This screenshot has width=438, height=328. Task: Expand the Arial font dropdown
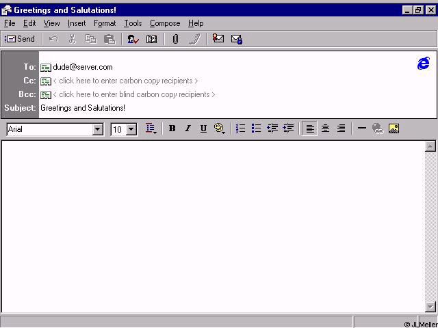point(97,129)
